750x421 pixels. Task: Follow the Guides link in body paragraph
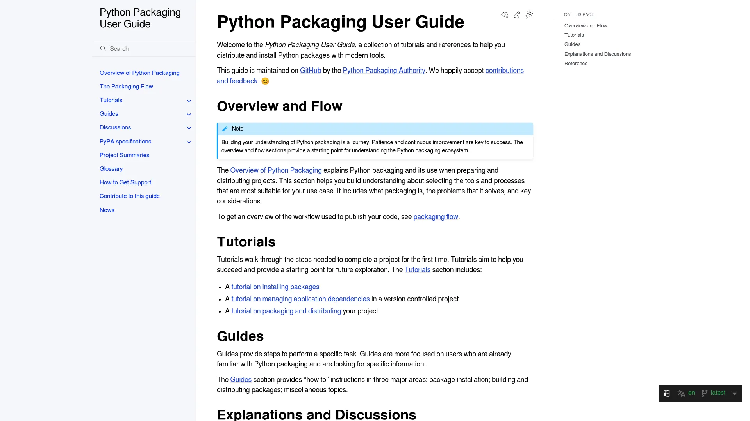coord(241,380)
